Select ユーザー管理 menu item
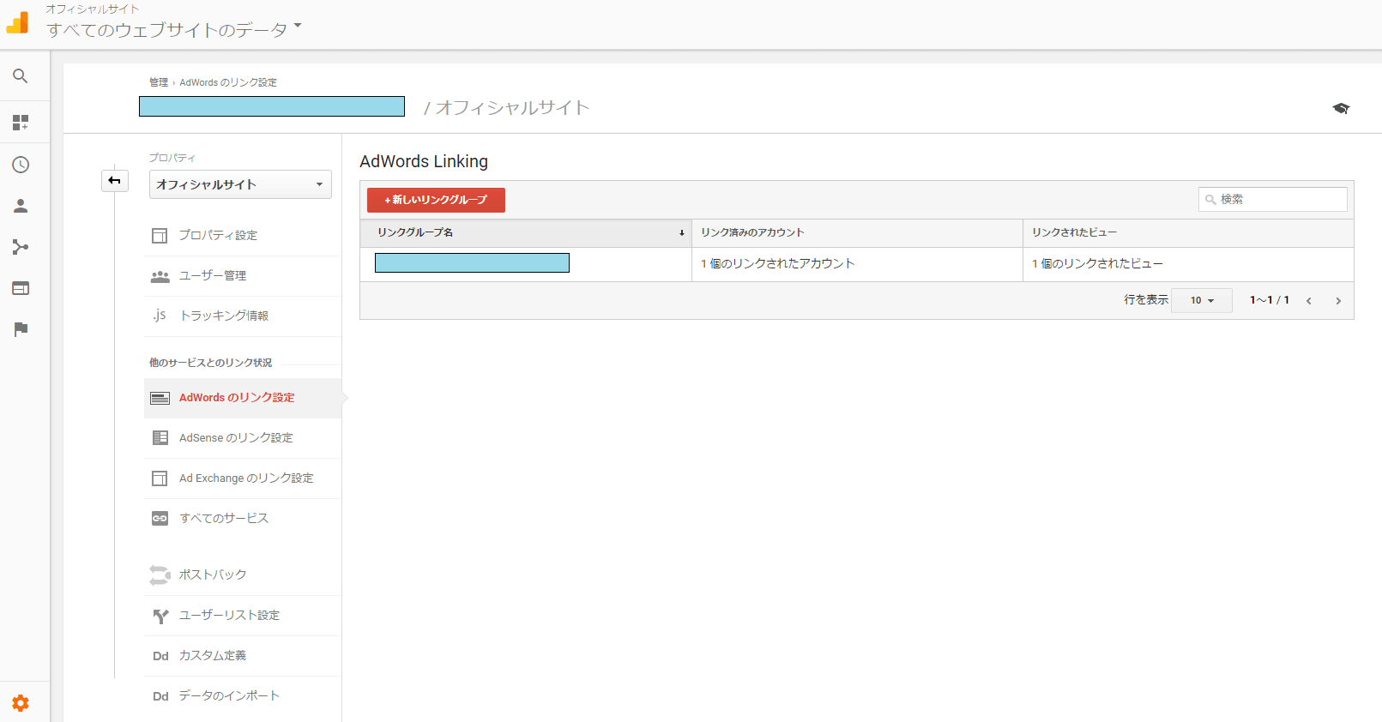Image resolution: width=1382 pixels, height=722 pixels. tap(243, 276)
